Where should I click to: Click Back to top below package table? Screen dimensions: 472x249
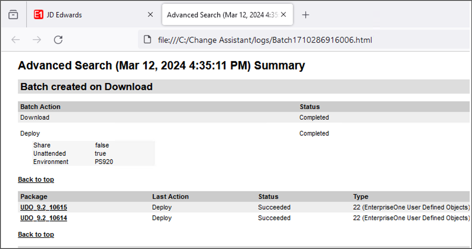click(x=36, y=235)
